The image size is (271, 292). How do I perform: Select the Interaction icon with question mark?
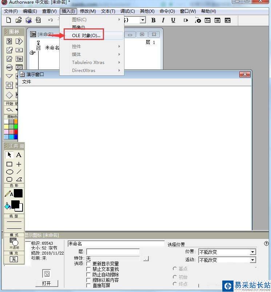19,41
